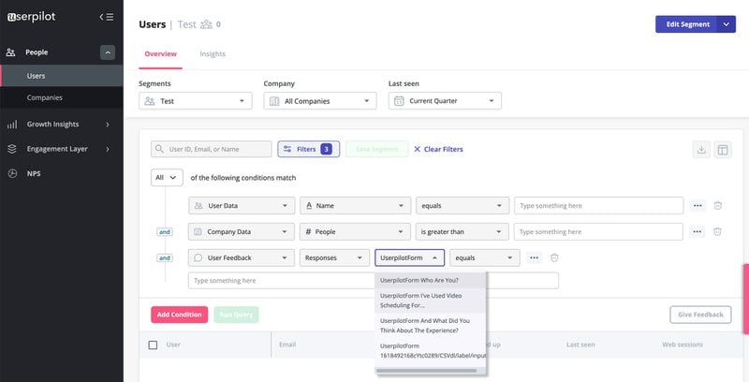Open the equals operator in Name row
The width and height of the screenshot is (749, 382).
click(x=463, y=206)
